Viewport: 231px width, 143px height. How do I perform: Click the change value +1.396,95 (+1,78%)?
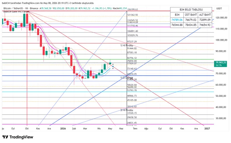coord(102,8)
